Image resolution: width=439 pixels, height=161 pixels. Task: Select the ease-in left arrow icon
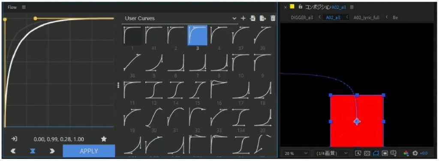click(13, 151)
